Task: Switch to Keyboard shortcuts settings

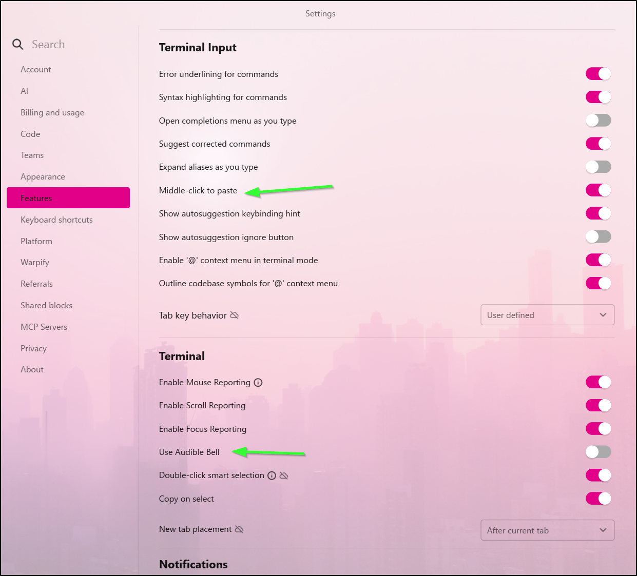Action: 56,220
